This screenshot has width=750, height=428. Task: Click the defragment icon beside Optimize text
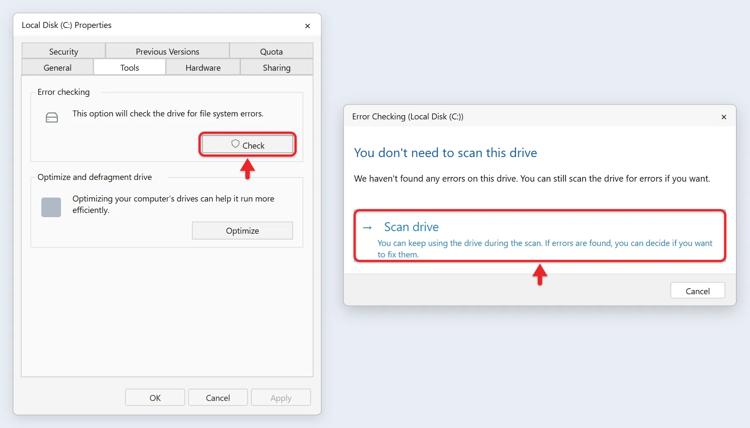click(x=51, y=207)
